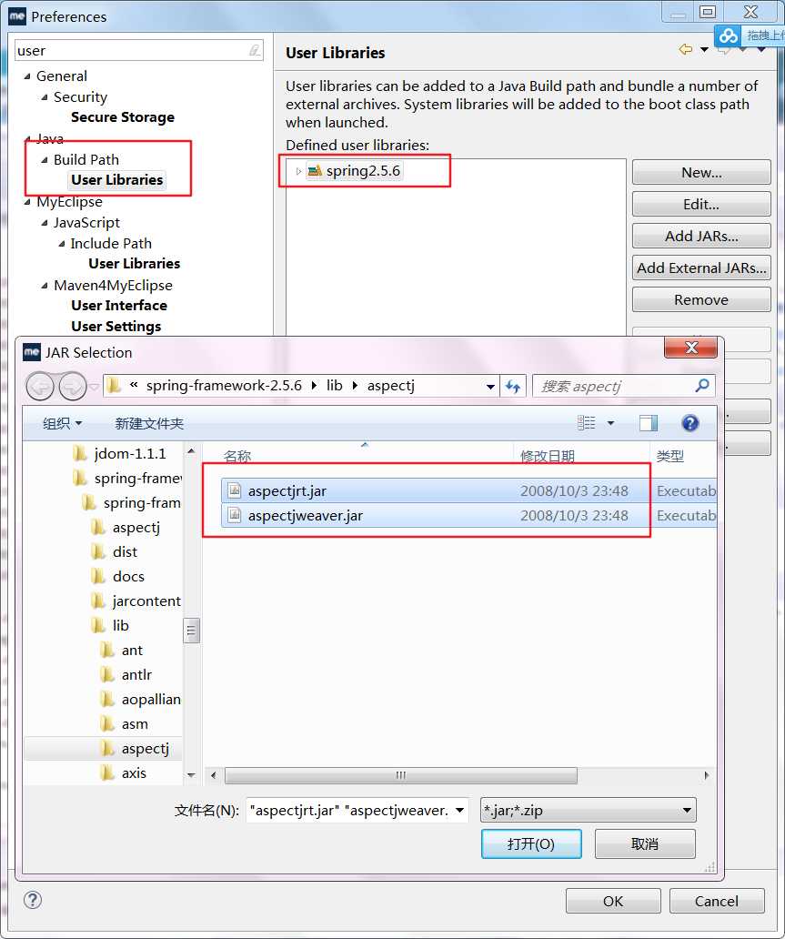
Task: Collapse the MyEclipse tree node
Action: (x=27, y=202)
